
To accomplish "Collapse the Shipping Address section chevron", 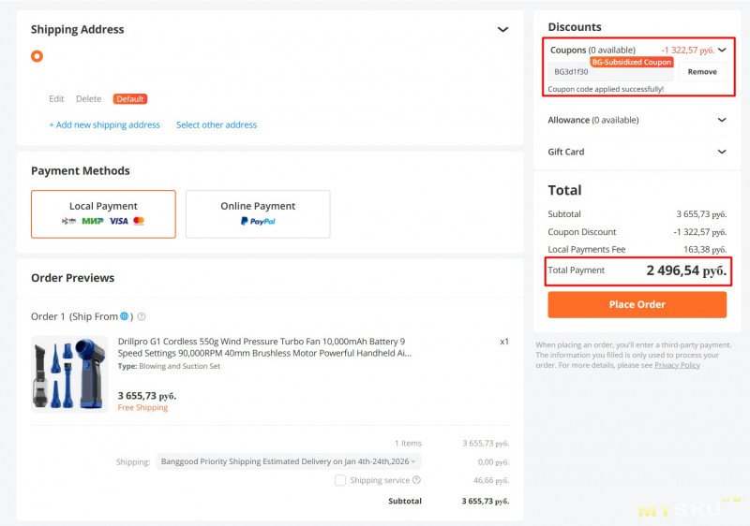I will point(502,30).
